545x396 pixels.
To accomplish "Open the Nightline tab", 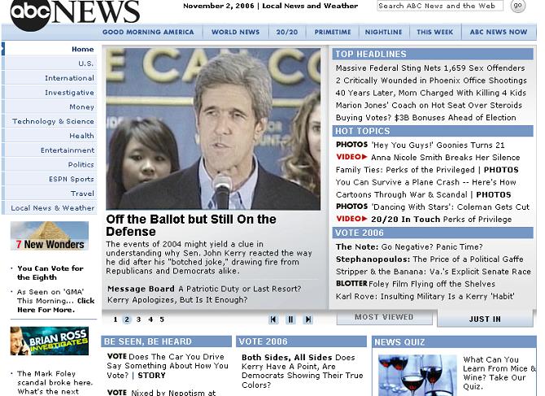I will [383, 32].
